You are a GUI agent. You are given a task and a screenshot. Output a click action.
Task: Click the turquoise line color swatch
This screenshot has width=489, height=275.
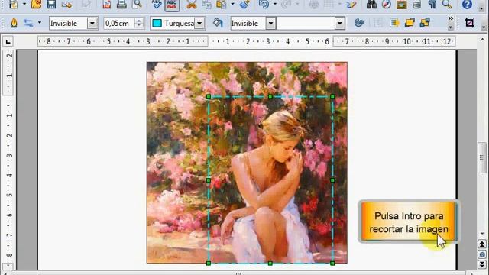157,24
